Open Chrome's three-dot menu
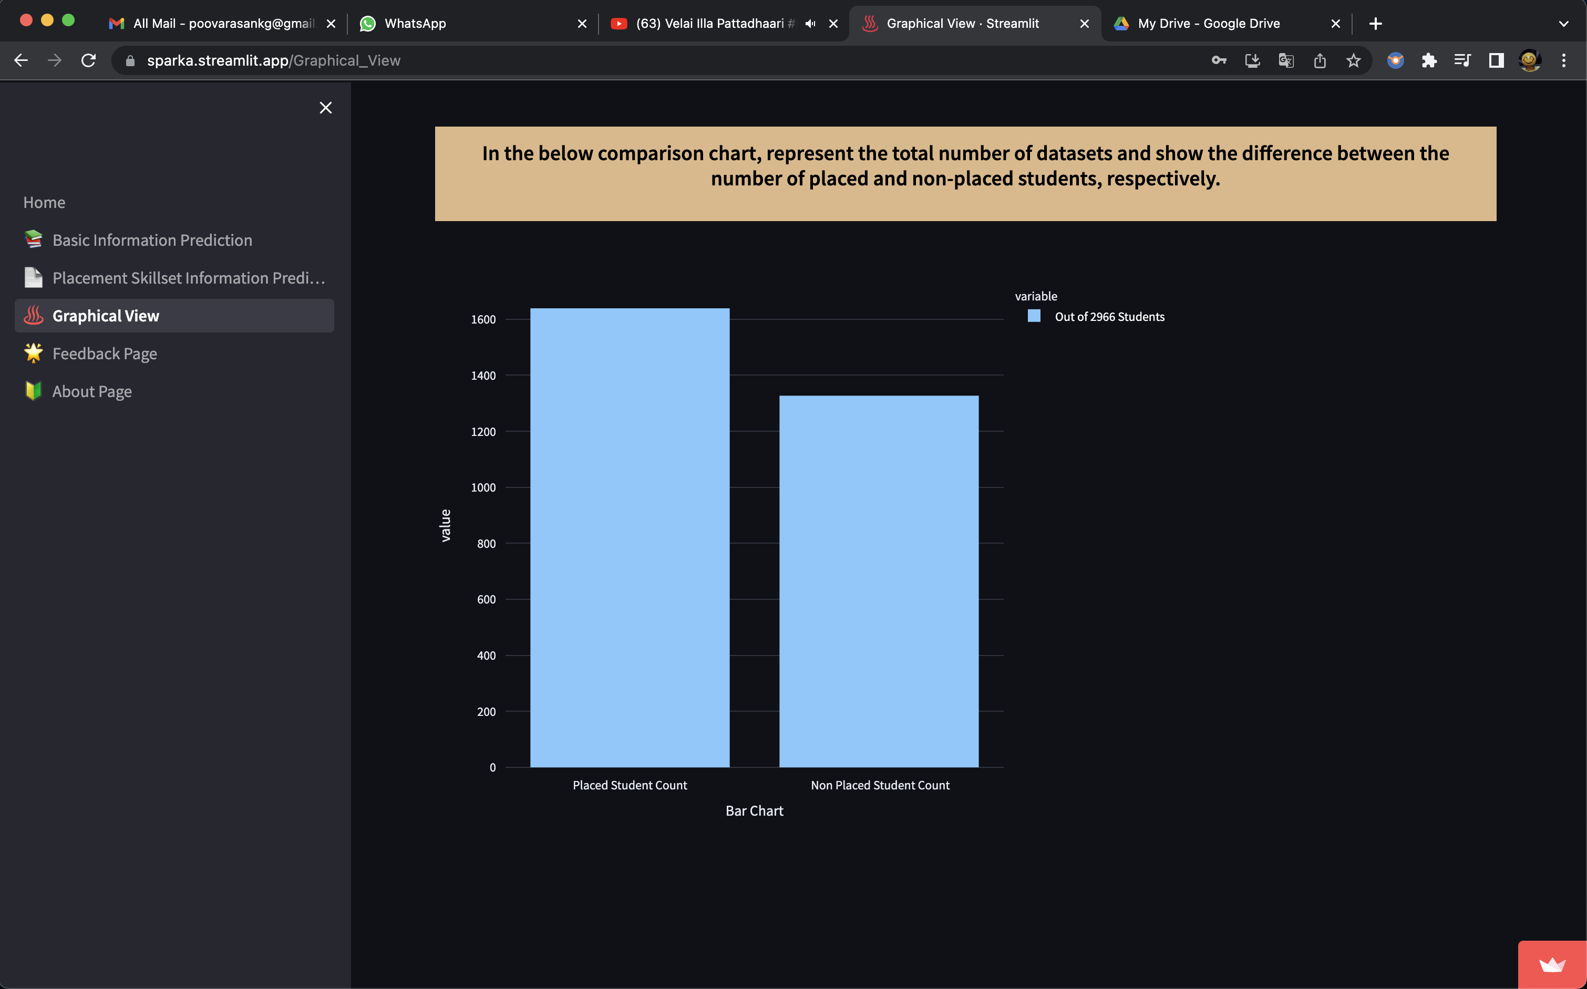The image size is (1587, 989). coord(1563,60)
